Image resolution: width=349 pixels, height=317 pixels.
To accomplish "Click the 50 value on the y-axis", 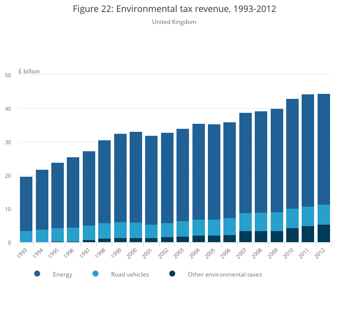I will click(7, 75).
